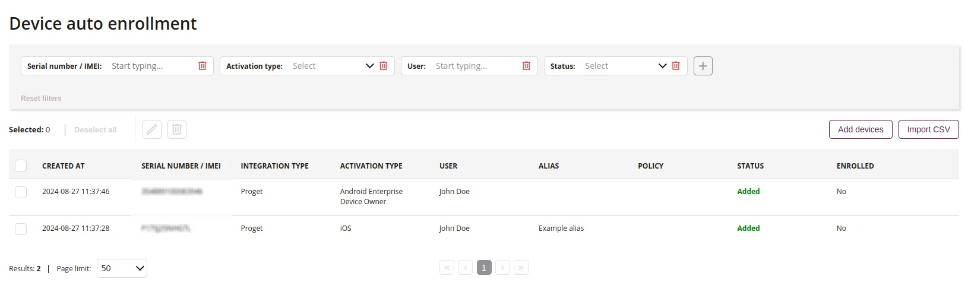Delete the Activation type filter

click(383, 66)
